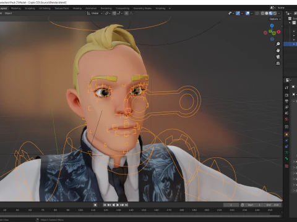Toggle proportional editing
The image size is (297, 222).
coord(126,13)
